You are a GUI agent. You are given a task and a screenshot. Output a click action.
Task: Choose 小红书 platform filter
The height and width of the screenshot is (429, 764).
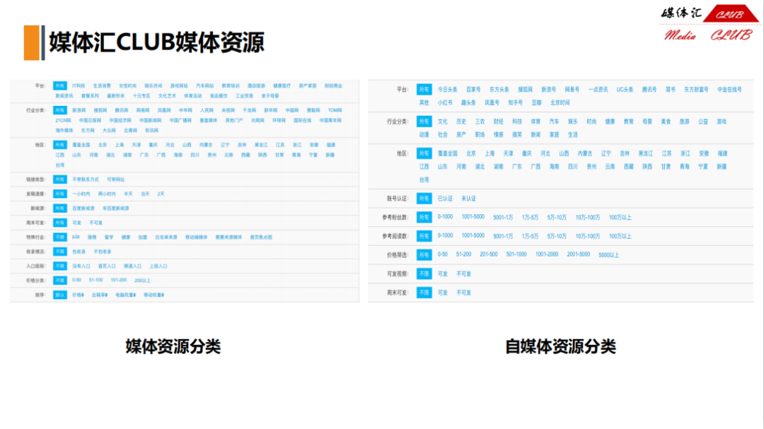coord(444,102)
